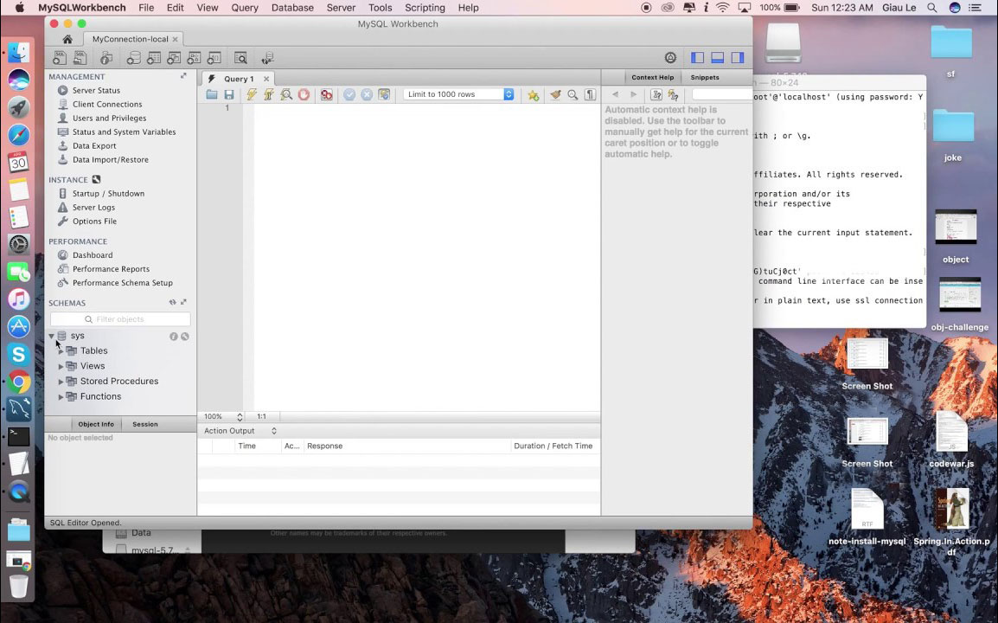Screen dimensions: 998x623
Task: Open the Performance Dashboard
Action: (x=93, y=254)
